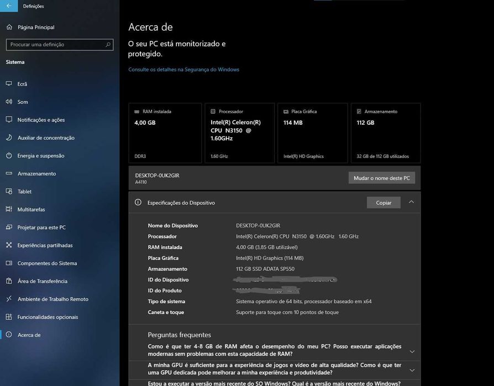Copy device specifications with Copiar button
Image resolution: width=494 pixels, height=386 pixels.
pos(383,203)
